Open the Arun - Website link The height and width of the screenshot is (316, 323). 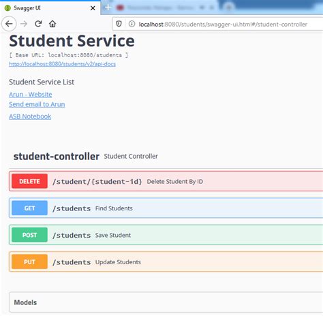coord(31,95)
